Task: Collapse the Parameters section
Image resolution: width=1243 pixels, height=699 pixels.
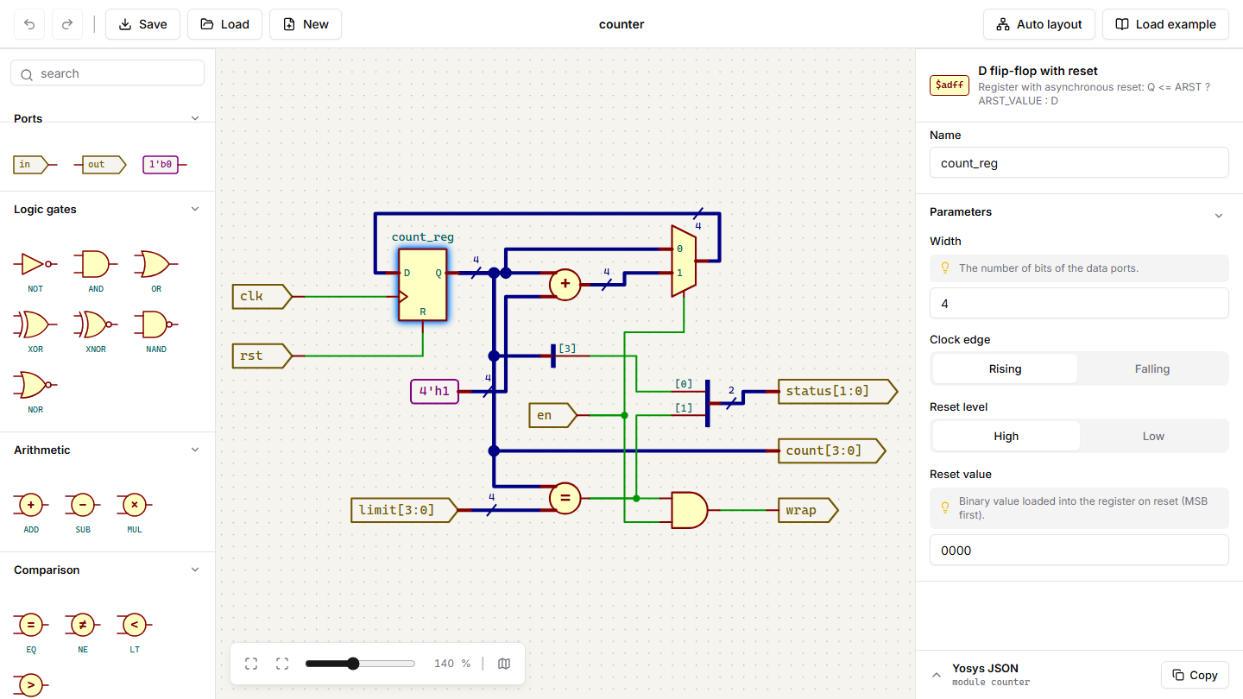Action: [x=1219, y=215]
